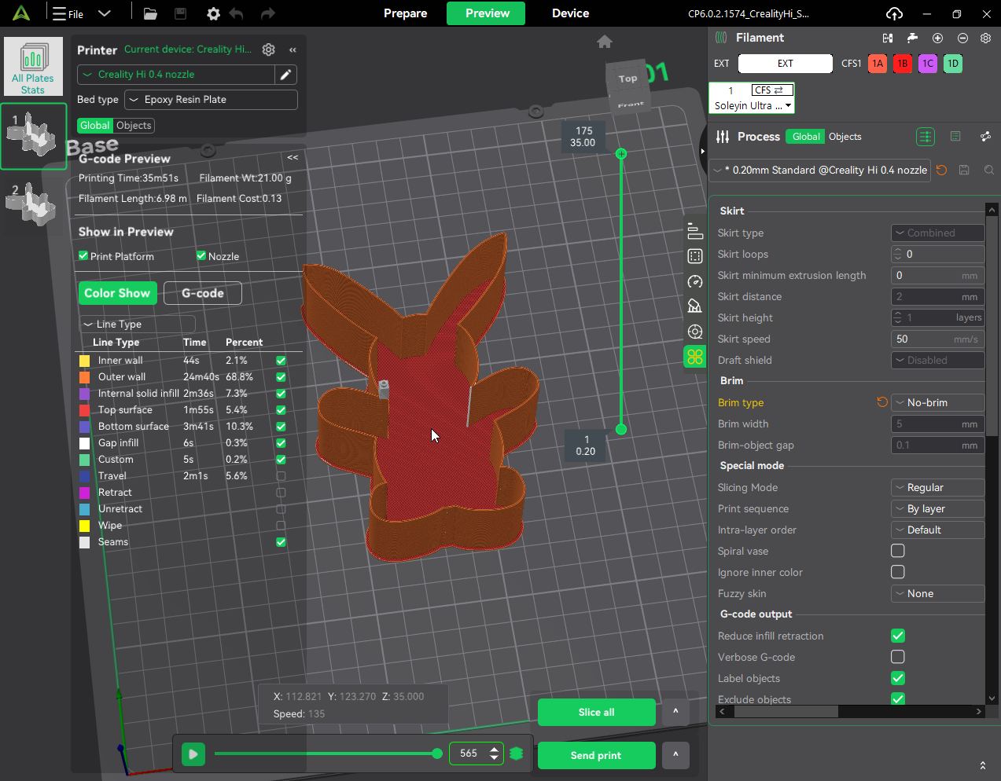Click the top handle of the vertical layer slider
The image size is (1001, 781).
click(621, 154)
